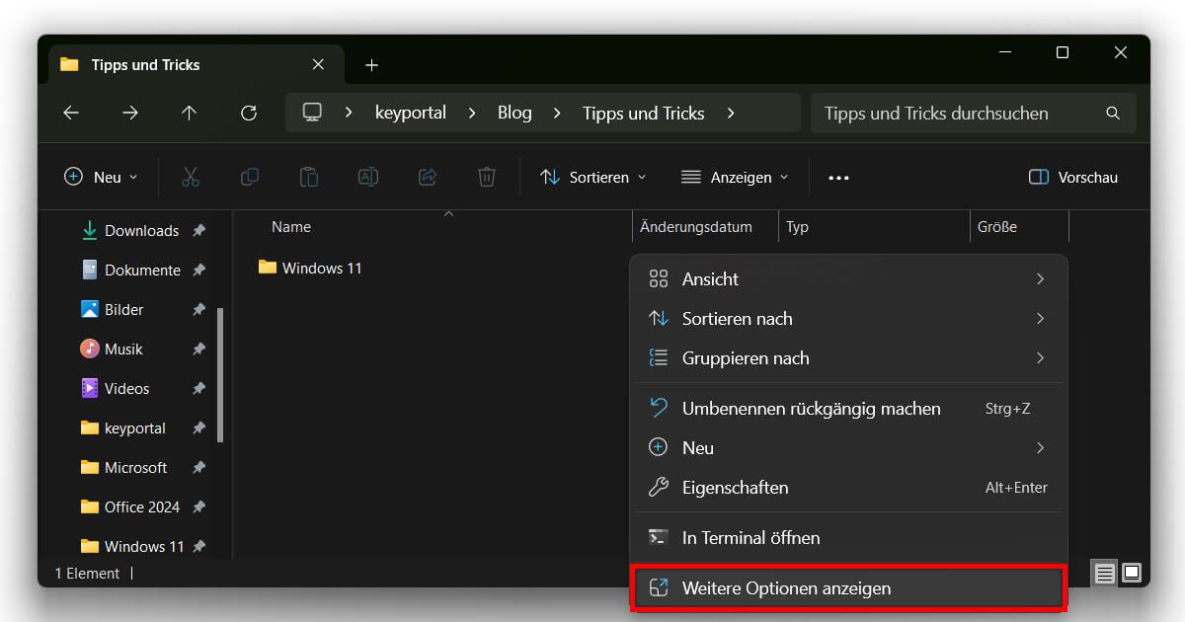Click the Einfügen (paste) icon
The image size is (1185, 622).
point(308,177)
